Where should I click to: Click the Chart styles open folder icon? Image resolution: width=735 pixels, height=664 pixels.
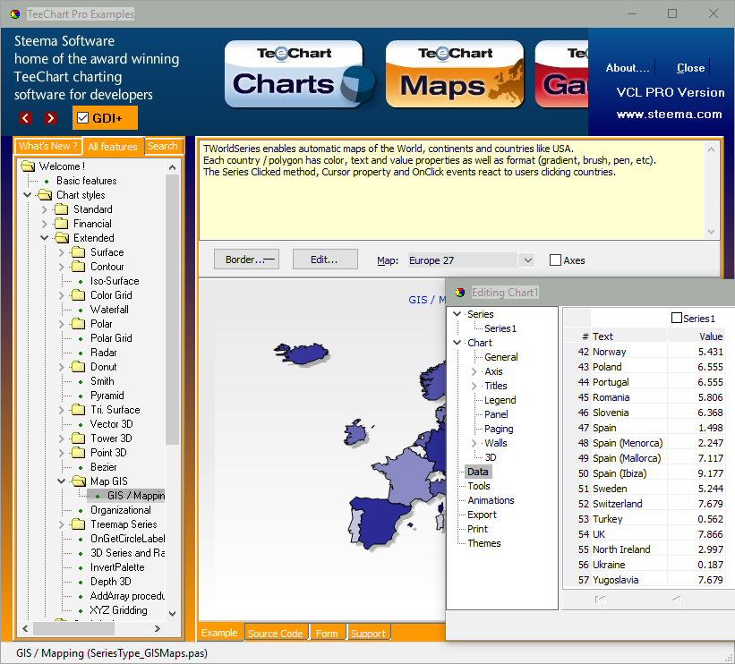45,195
